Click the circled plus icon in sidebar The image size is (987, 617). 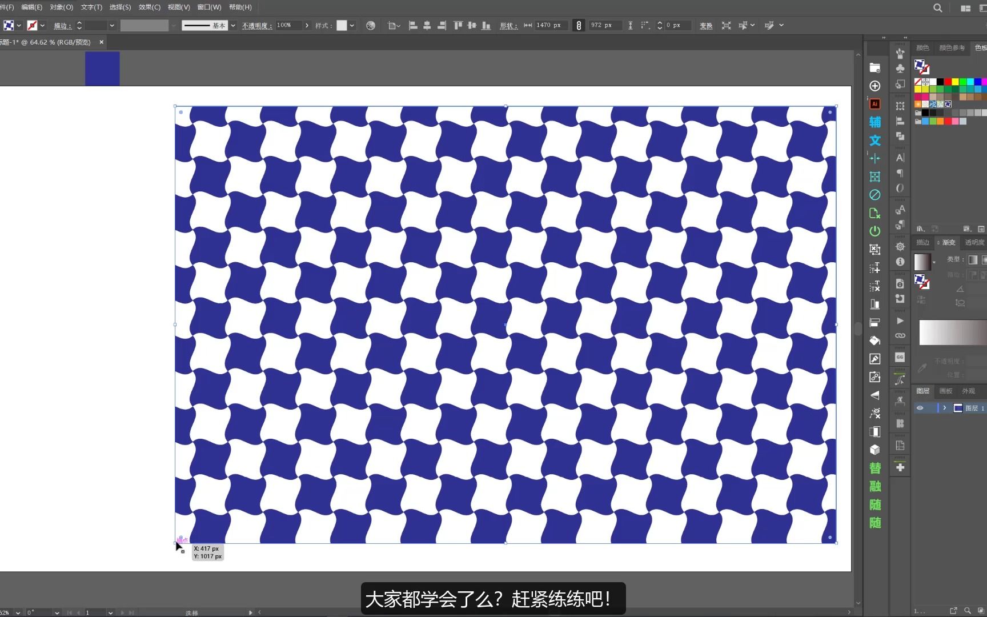pyautogui.click(x=874, y=86)
